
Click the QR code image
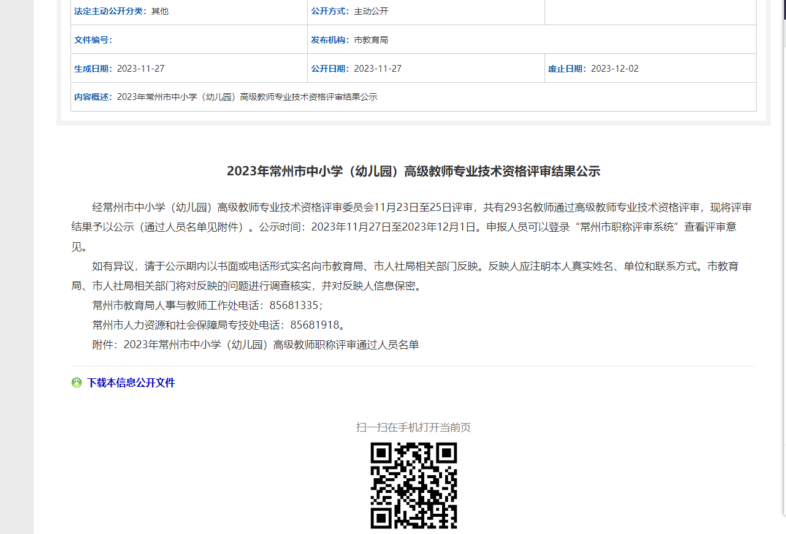[x=414, y=486]
